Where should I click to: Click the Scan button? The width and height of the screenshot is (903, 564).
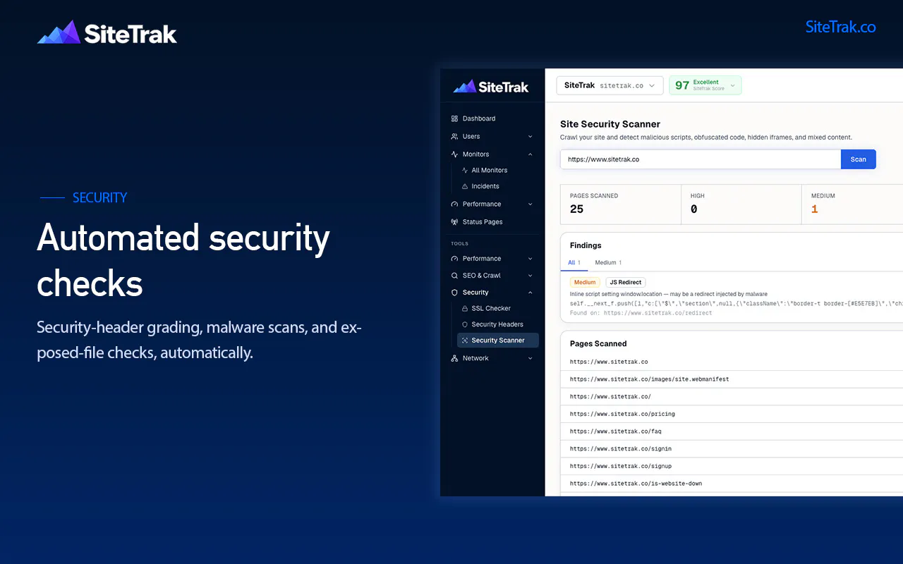point(858,159)
